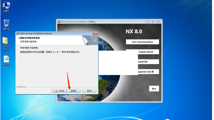Maximize the NX 8.0 Software Installation window
Image resolution: width=214 pixels, height=120 pixels.
click(153, 22)
